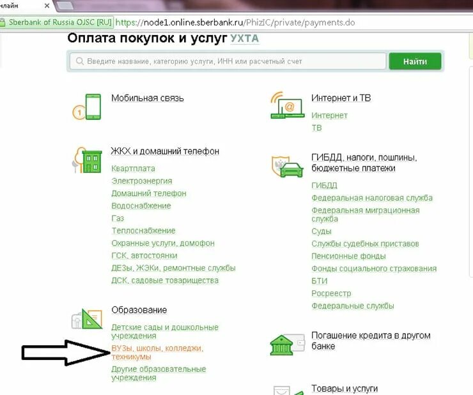Open Детские сады и дошкольные учреждения

pyautogui.click(x=165, y=331)
